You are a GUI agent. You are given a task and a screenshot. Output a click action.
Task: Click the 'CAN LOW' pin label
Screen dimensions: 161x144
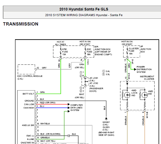click(x=29, y=105)
